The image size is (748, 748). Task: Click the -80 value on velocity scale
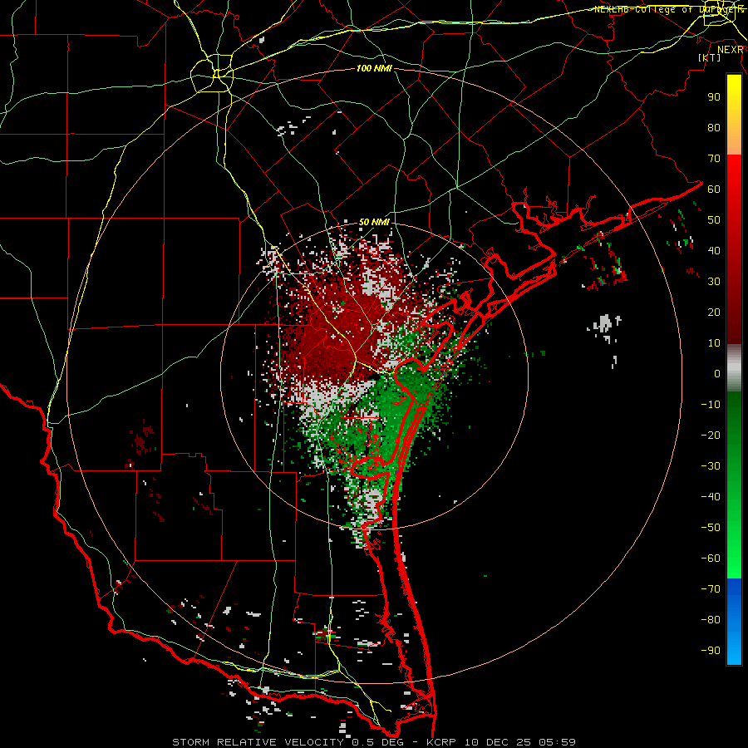(711, 620)
